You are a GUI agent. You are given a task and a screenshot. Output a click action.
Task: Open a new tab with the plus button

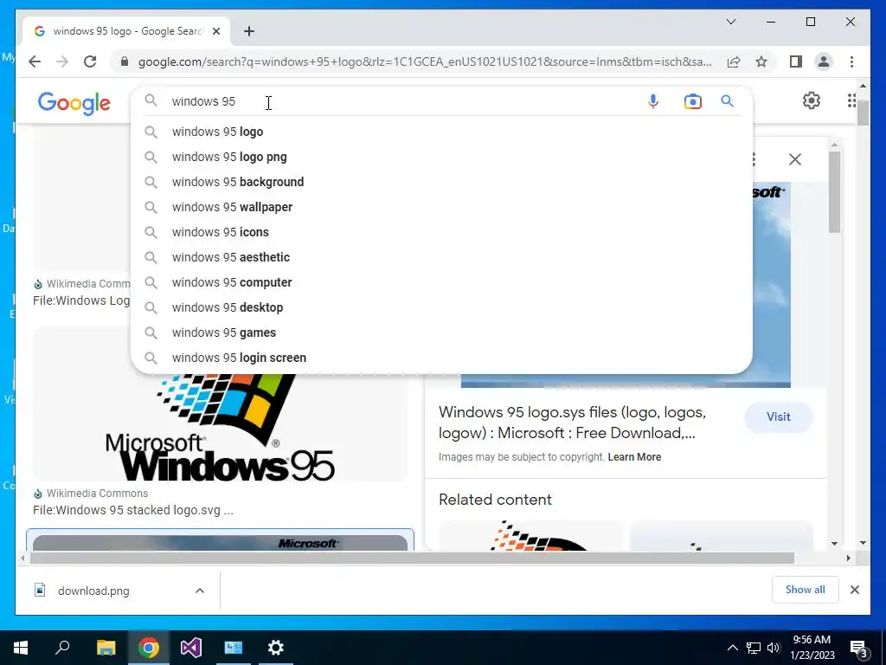pyautogui.click(x=249, y=31)
